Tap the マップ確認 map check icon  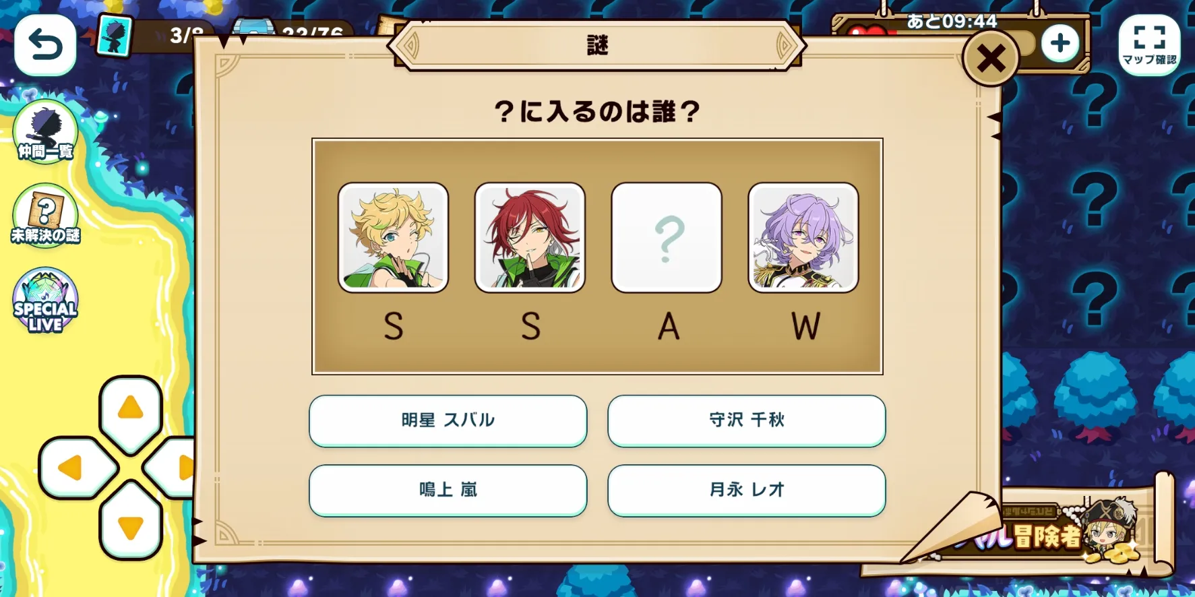pos(1149,44)
